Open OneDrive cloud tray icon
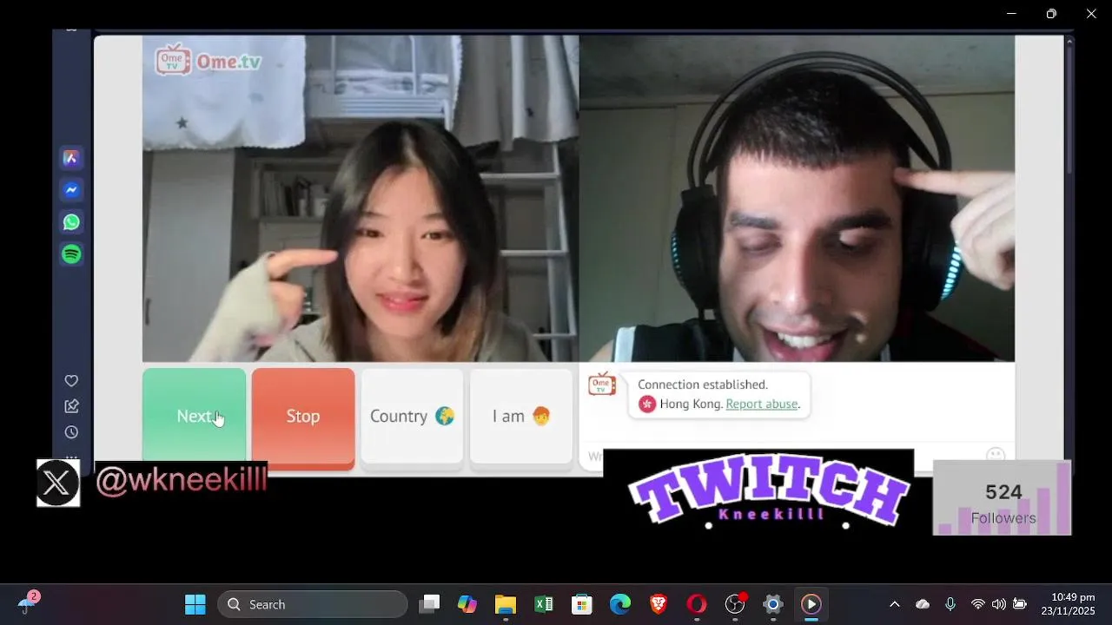Viewport: 1112px width, 625px height. pos(923,604)
